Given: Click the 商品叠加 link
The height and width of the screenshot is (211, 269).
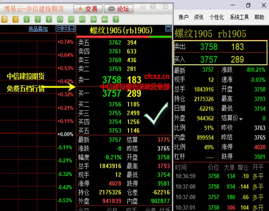Looking at the screenshot, I should (38, 29).
